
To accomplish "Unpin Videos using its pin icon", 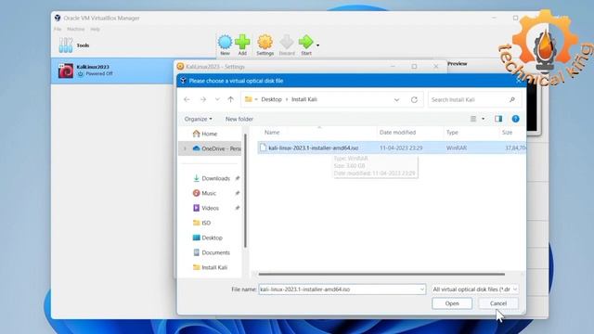I will [x=238, y=208].
